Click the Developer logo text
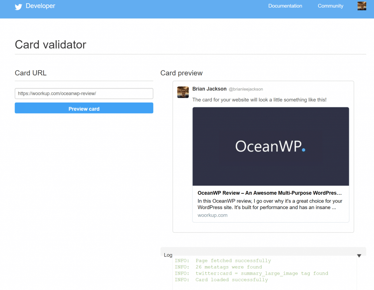The height and width of the screenshot is (290, 374). click(40, 6)
